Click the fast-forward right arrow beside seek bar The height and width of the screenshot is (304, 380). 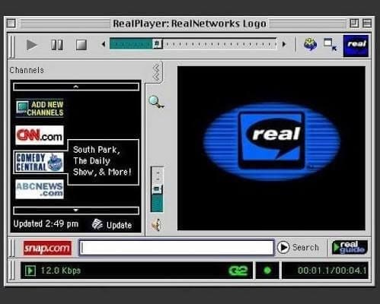tap(284, 44)
